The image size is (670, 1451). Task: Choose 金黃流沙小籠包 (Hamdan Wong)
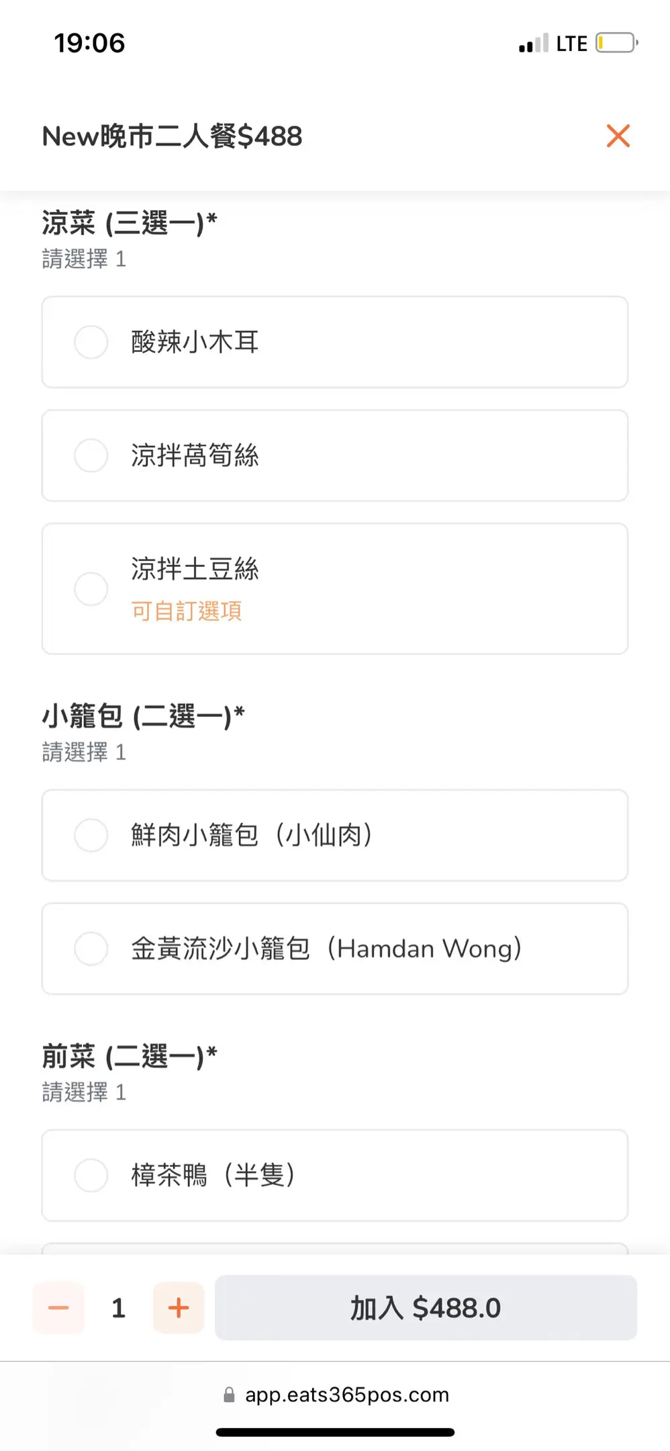(x=91, y=949)
